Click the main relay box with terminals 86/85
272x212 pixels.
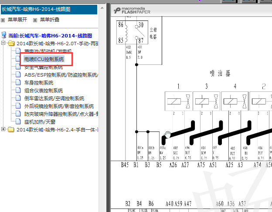click(x=132, y=32)
